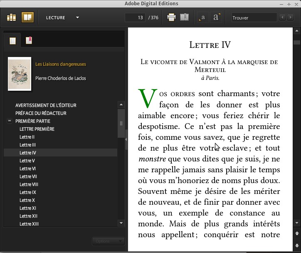Print the book with printer icon
Image resolution: width=301 pixels, height=253 pixels.
pos(171,17)
